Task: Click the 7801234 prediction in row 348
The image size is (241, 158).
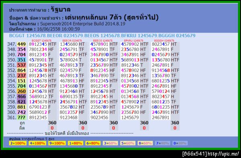Action: coord(38,49)
